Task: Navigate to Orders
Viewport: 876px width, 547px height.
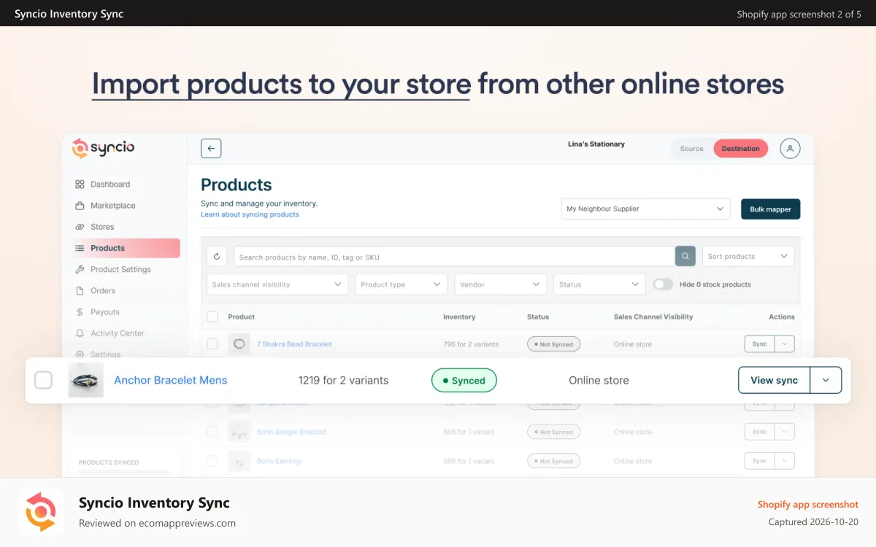Action: point(103,290)
